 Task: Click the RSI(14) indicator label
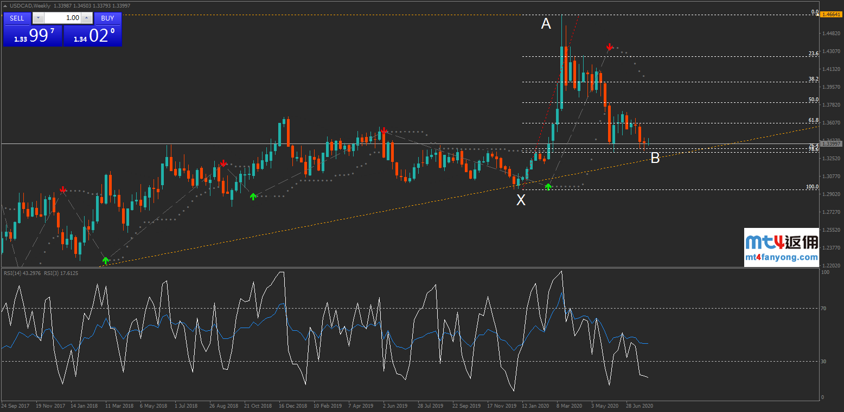point(22,273)
